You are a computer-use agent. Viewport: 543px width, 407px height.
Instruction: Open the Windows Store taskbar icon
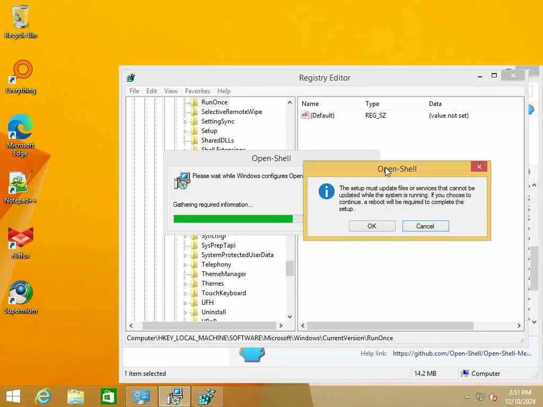pyautogui.click(x=108, y=396)
